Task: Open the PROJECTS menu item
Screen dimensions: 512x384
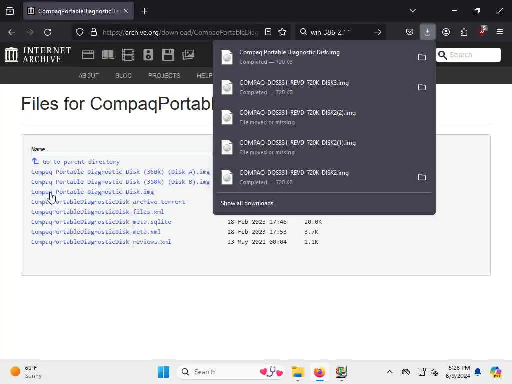Action: coord(164,76)
